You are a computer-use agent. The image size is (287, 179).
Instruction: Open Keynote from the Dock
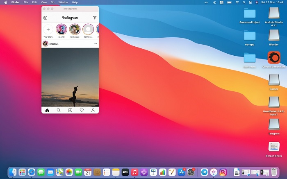153,172
